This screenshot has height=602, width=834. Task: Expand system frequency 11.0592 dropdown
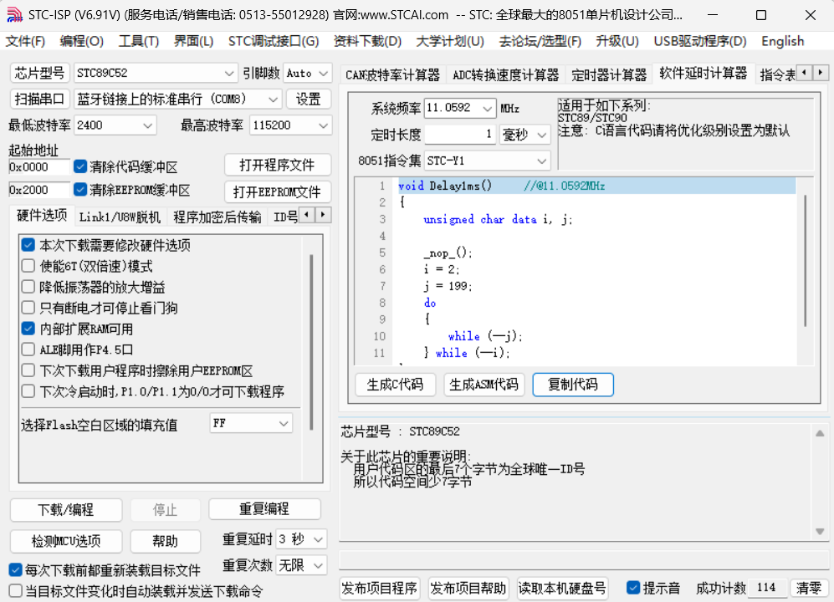point(460,109)
